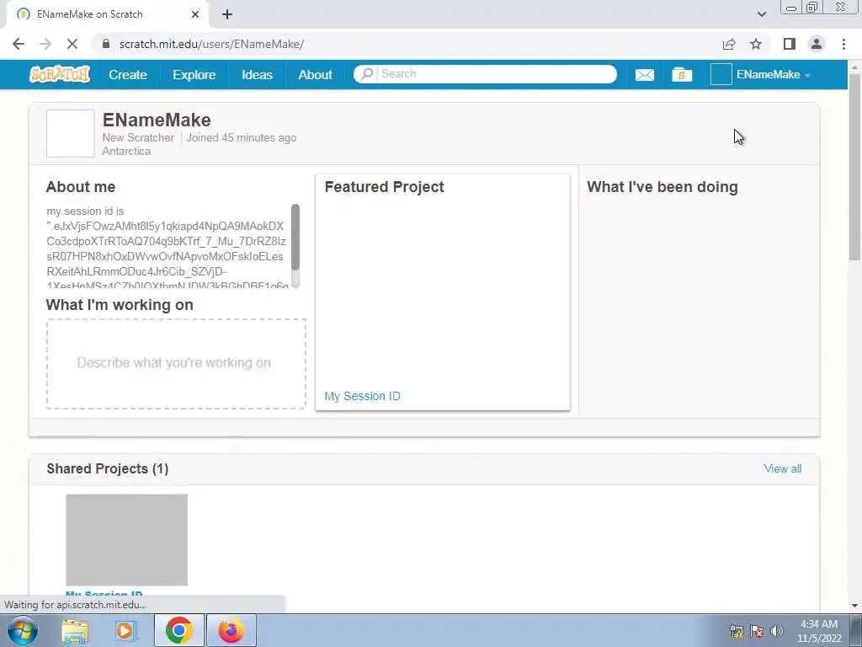
Task: Open Chrome profile icon
Action: (x=817, y=44)
